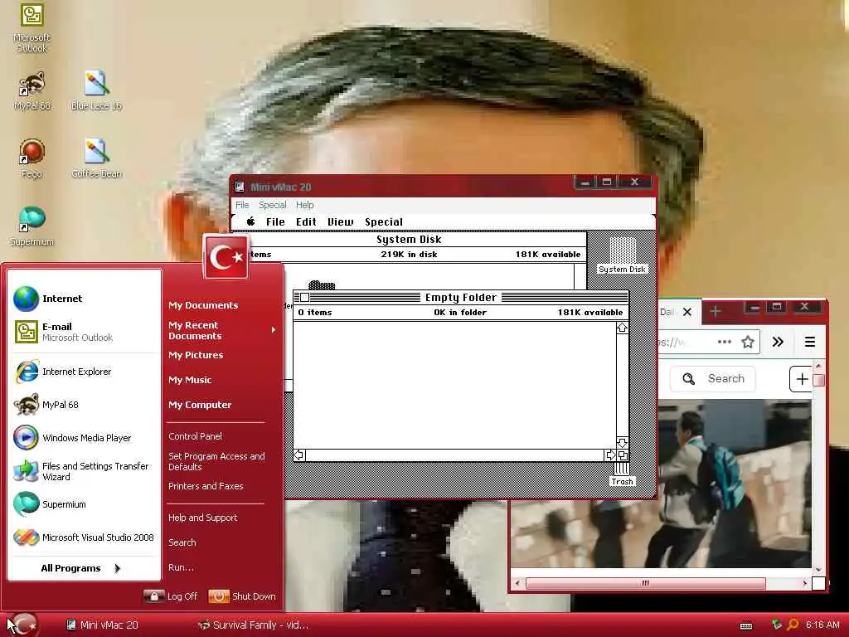Open My Pictures

coord(196,355)
